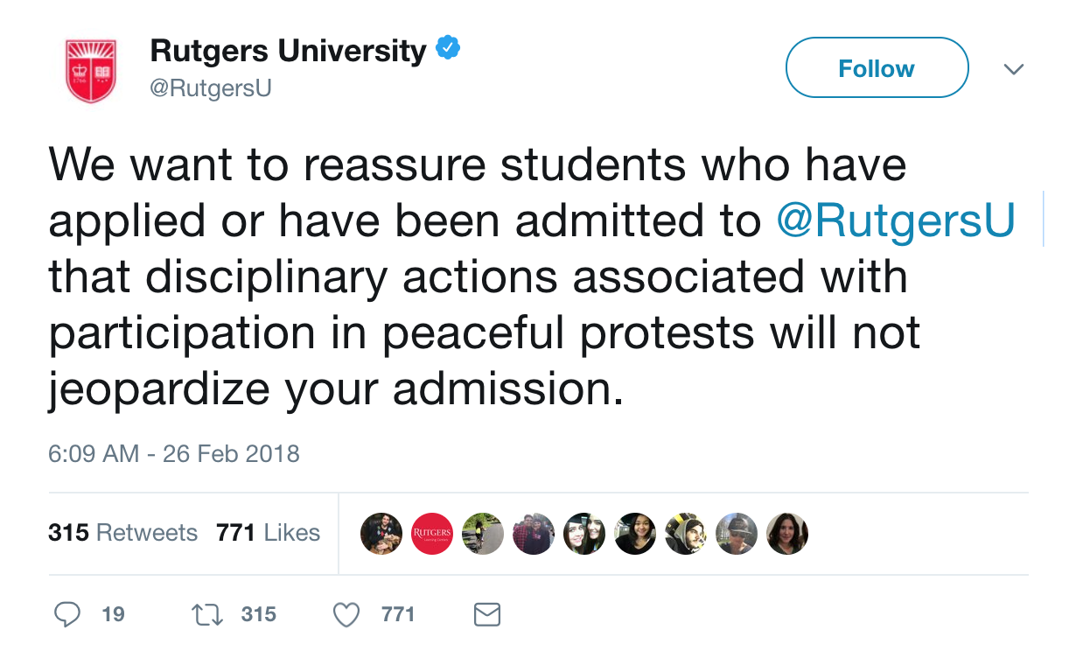Click the first liker profile avatar
This screenshot has height=672, width=1083.
(x=381, y=534)
